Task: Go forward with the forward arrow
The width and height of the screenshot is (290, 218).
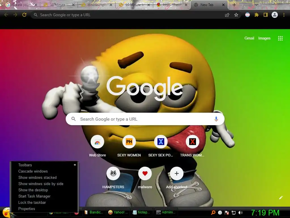Action: (x=15, y=15)
